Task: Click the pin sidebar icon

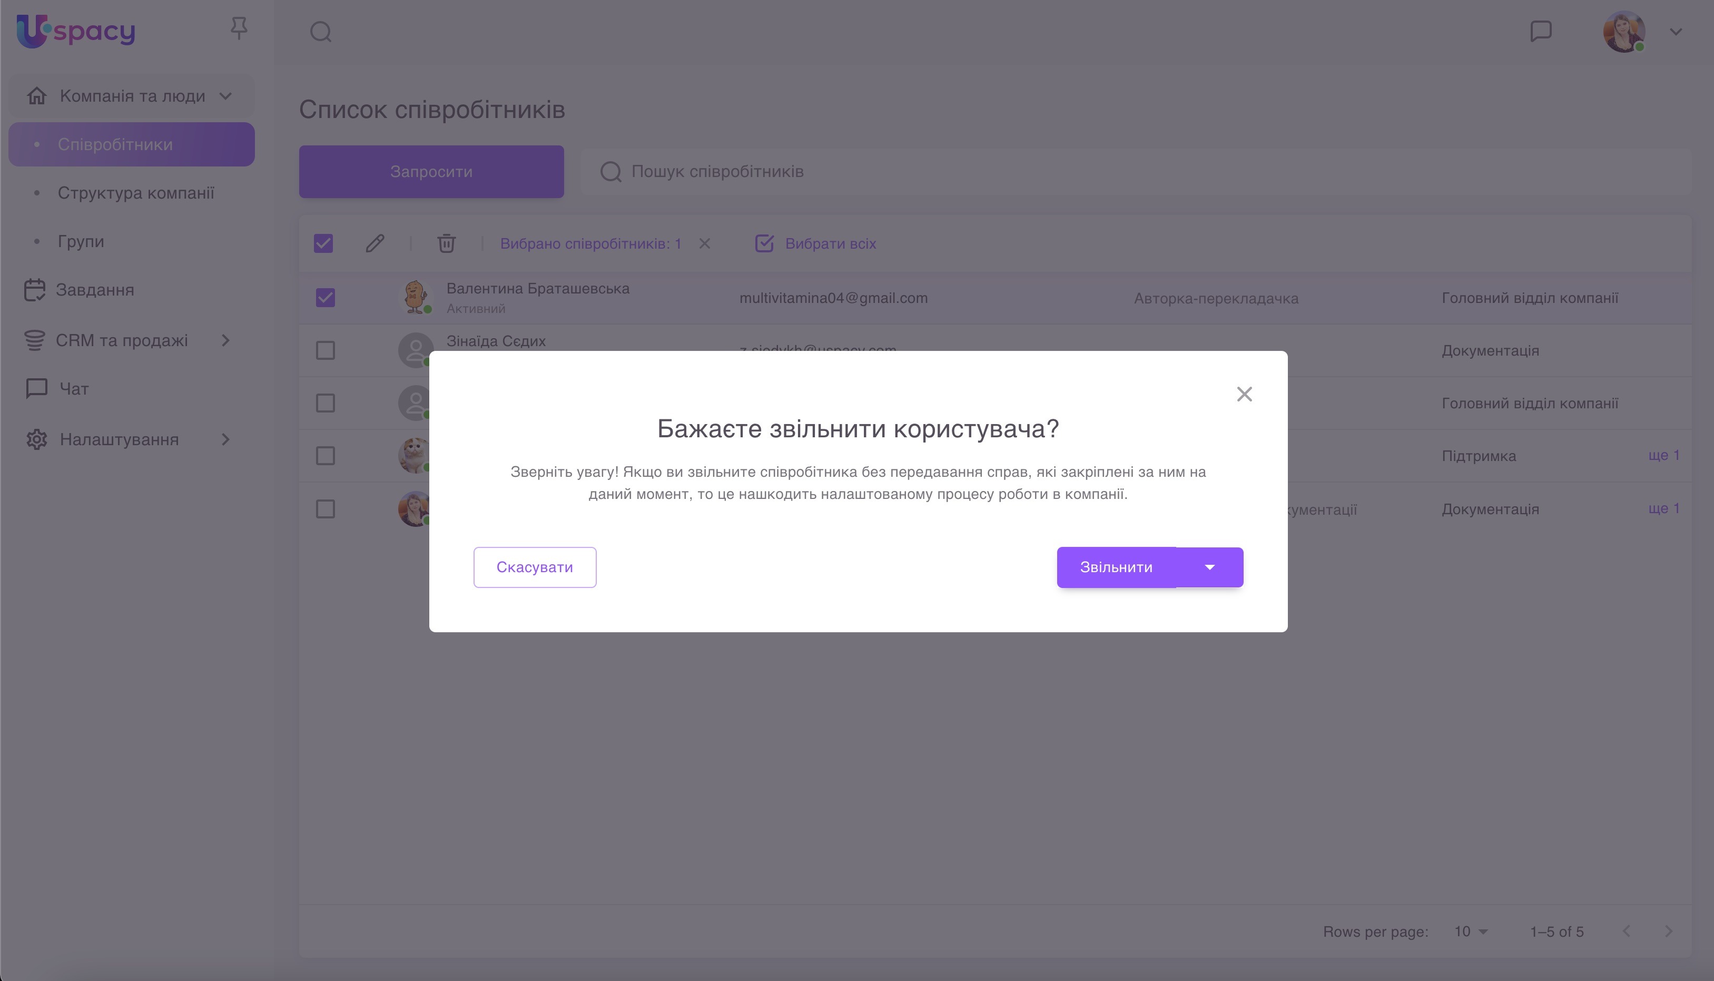Action: (239, 28)
